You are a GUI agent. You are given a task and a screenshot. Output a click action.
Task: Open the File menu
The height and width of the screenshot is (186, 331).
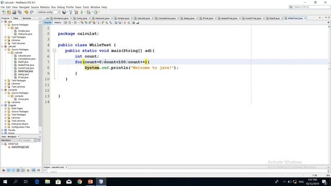click(x=3, y=7)
